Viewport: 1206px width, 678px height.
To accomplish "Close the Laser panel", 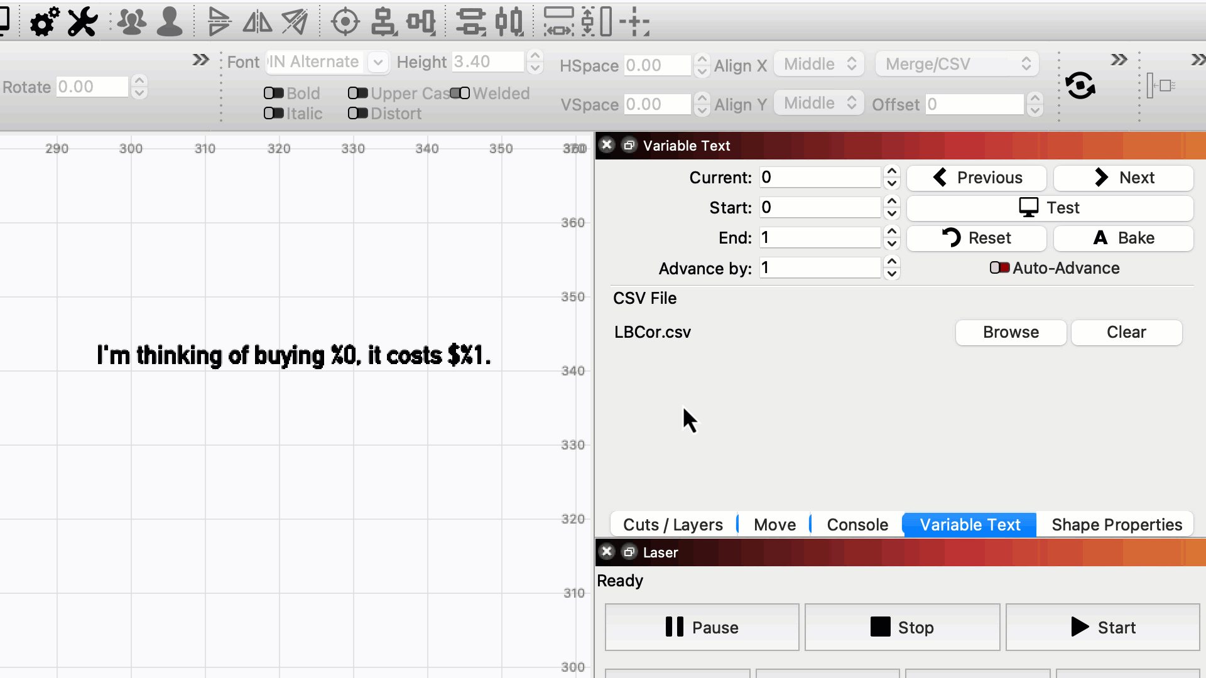I will pyautogui.click(x=607, y=552).
